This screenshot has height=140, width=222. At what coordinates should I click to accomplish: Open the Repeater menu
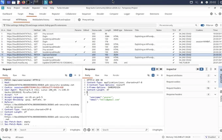click(x=36, y=8)
